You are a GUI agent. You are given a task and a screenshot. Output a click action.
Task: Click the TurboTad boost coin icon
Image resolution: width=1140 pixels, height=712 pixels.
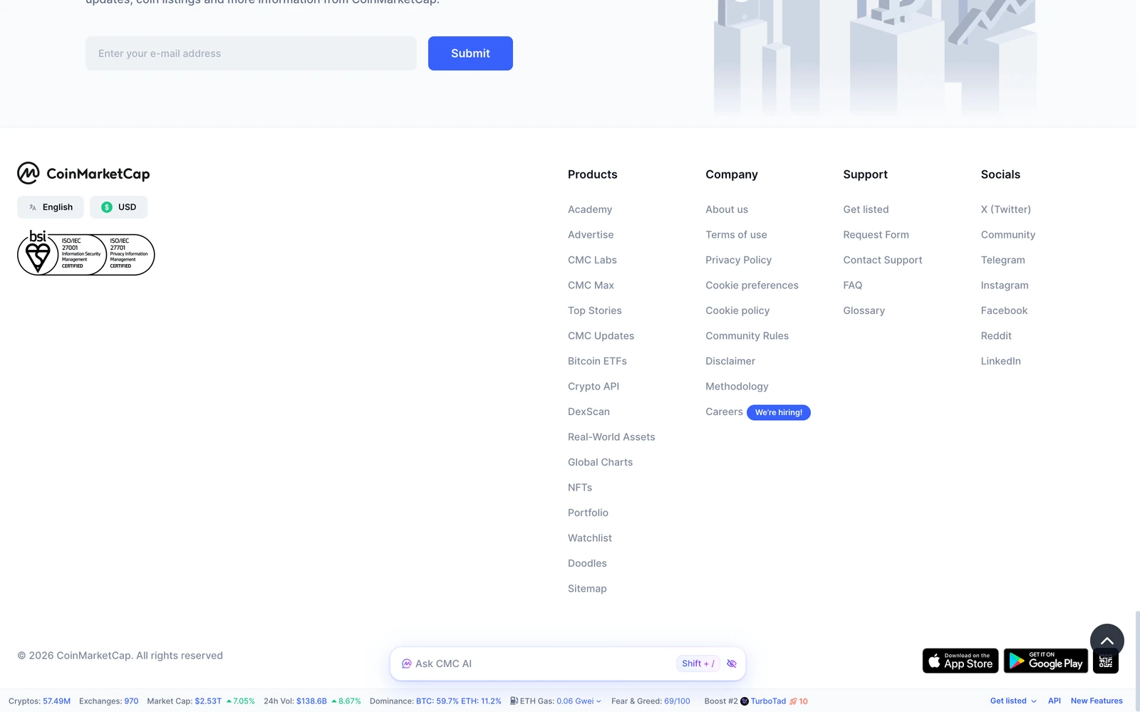pyautogui.click(x=745, y=701)
